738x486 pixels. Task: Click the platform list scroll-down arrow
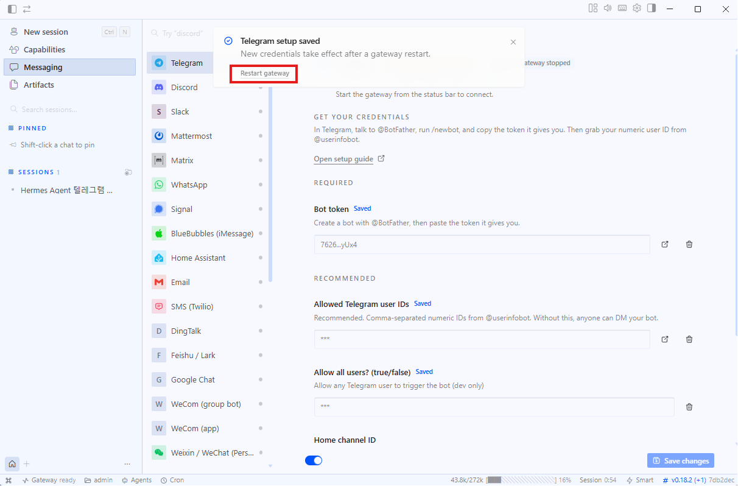[x=270, y=466]
